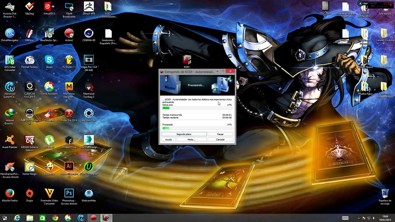Open Ayuda in the WinRAR dialog
The height and width of the screenshot is (222, 395).
click(168, 140)
